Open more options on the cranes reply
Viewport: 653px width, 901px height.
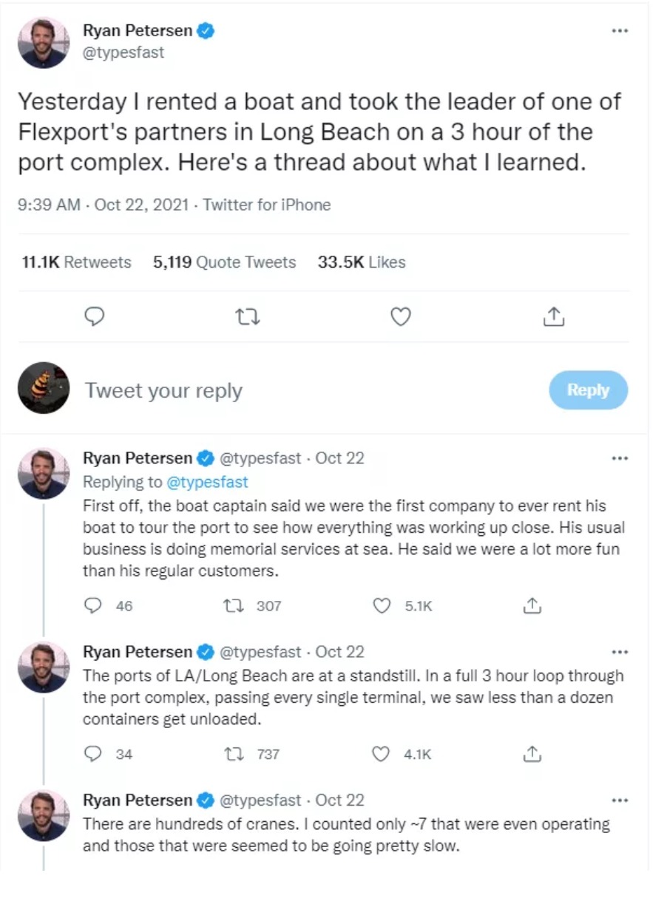pos(620,800)
